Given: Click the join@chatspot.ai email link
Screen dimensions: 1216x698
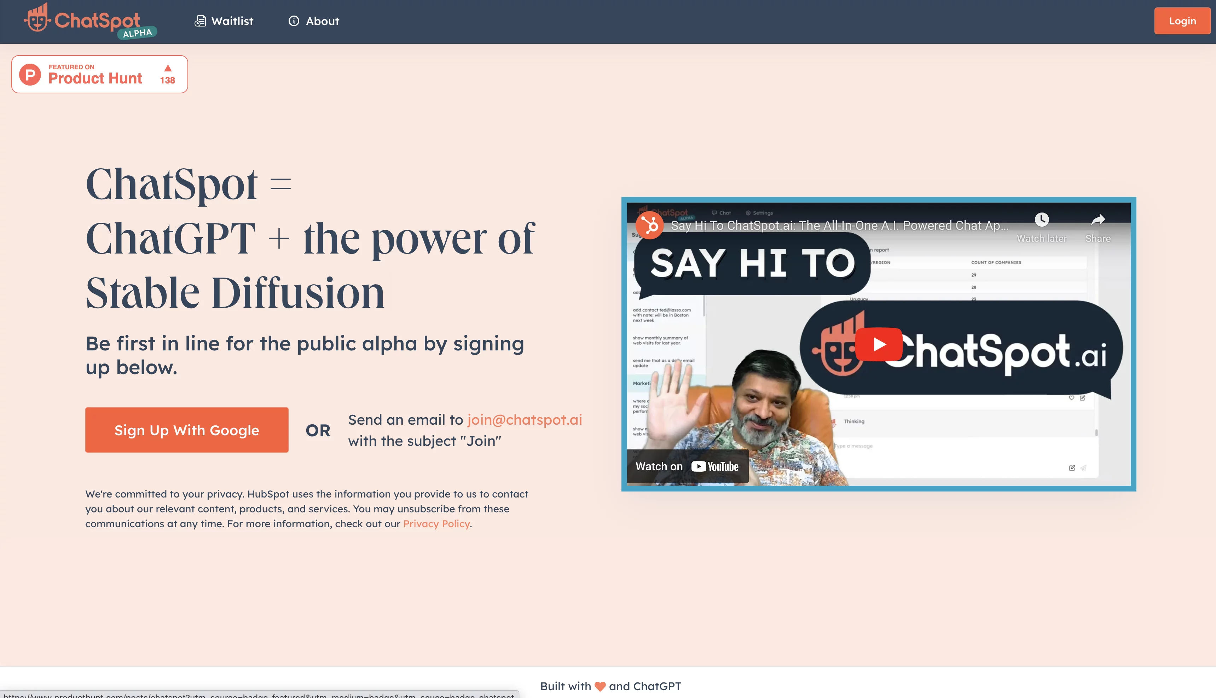Looking at the screenshot, I should (525, 419).
